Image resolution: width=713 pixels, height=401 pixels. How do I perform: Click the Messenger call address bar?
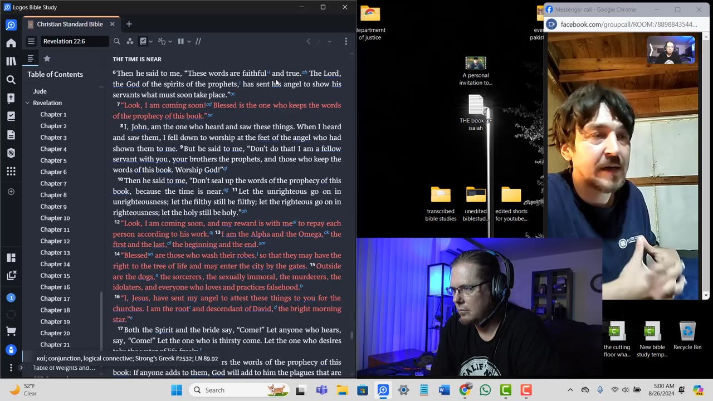(x=628, y=25)
